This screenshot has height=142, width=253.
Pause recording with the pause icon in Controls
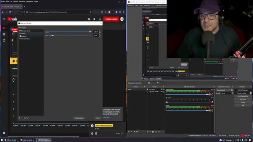[x=251, y=93]
